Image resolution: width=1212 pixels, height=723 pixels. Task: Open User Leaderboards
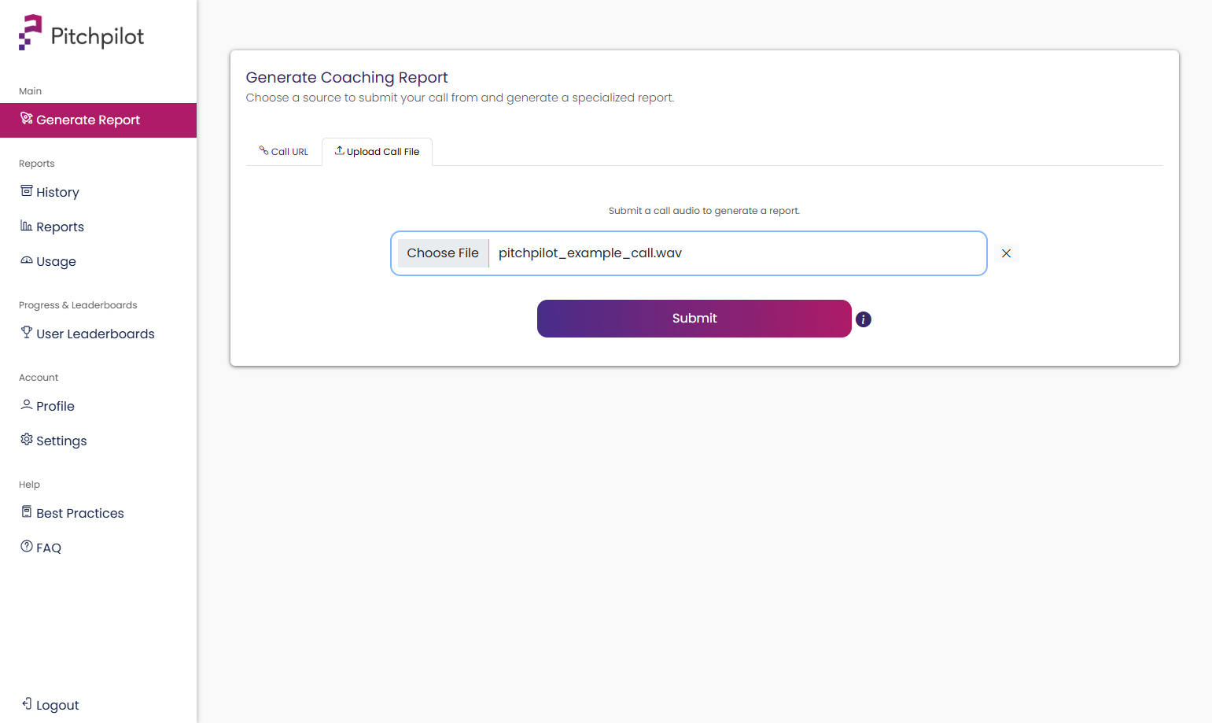coord(98,334)
